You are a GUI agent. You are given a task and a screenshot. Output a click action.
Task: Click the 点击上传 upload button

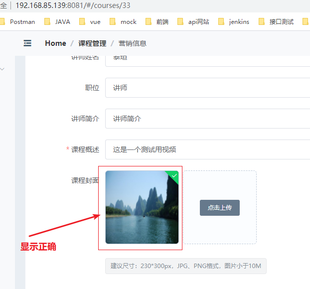[x=220, y=208]
